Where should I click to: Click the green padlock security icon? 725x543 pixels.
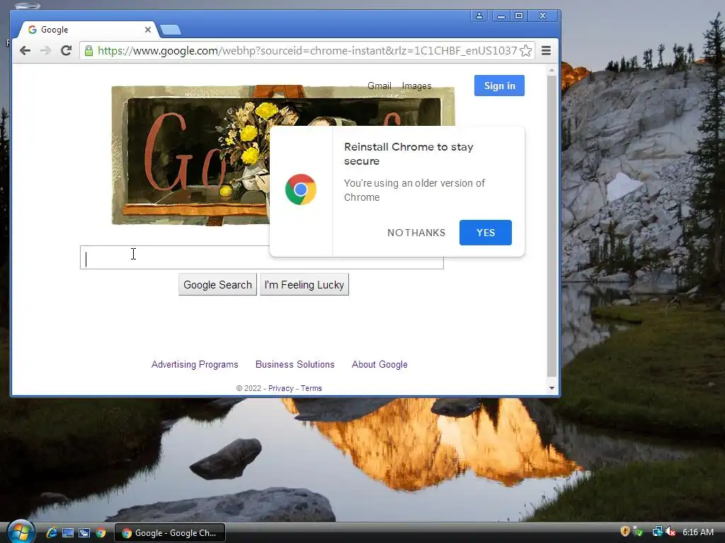pyautogui.click(x=89, y=50)
